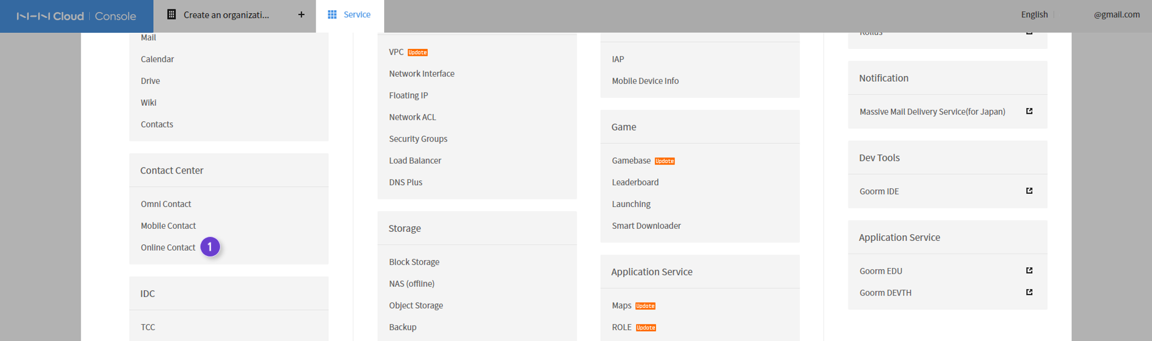Viewport: 1152px width, 341px height.
Task: Click the Update badge next to VPC
Action: coord(418,52)
